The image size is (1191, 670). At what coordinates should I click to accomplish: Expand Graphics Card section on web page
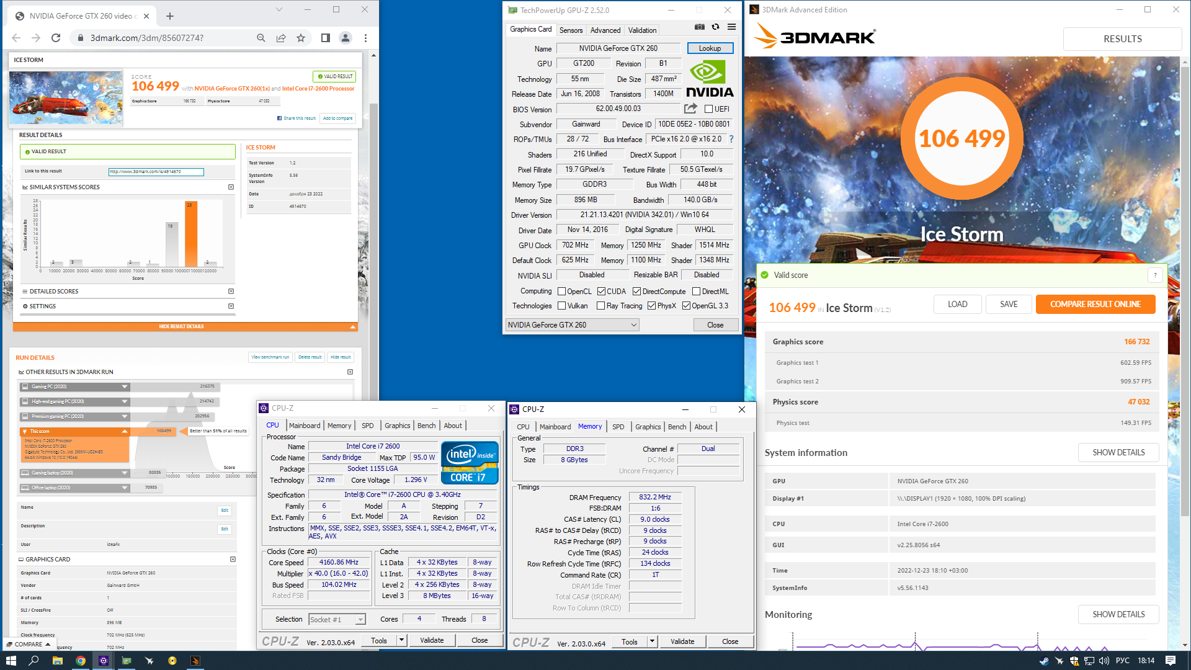coord(233,559)
